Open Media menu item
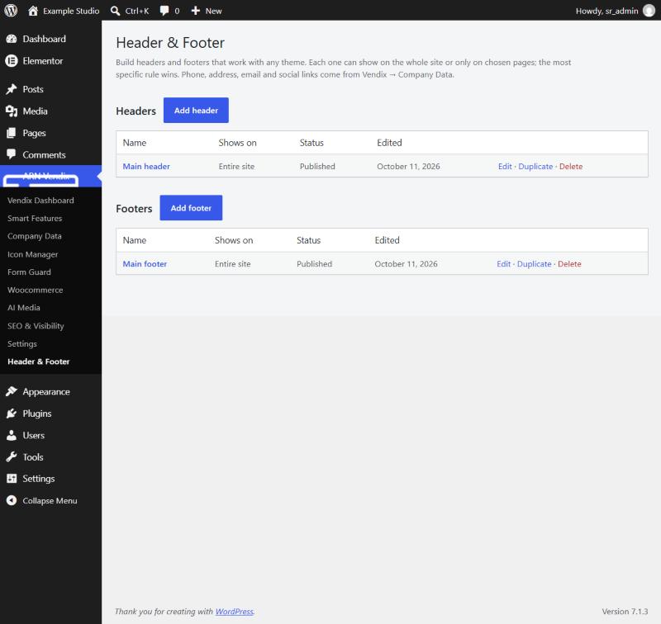This screenshot has width=661, height=624. coord(35,111)
